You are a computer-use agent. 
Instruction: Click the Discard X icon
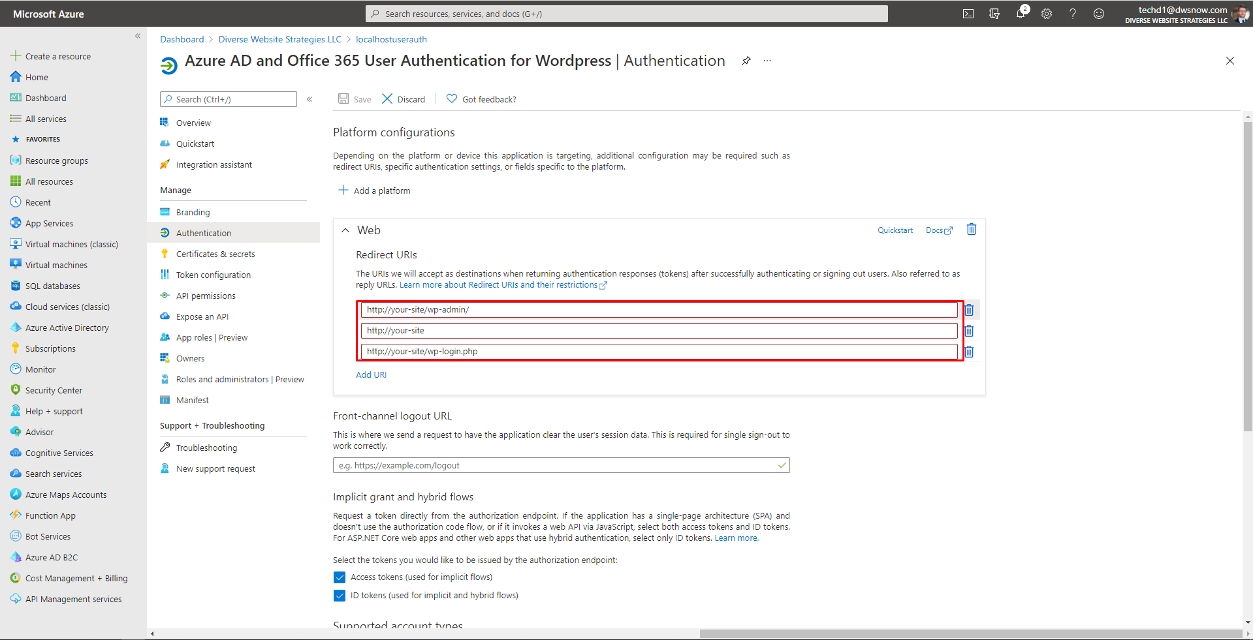pos(387,99)
